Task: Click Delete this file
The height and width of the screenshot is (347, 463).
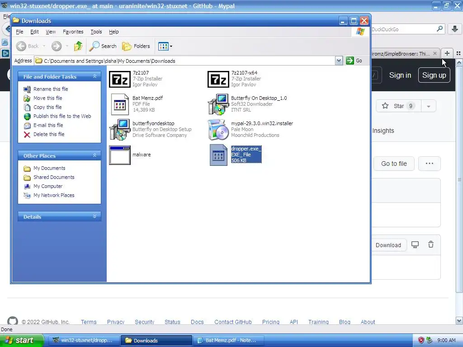Action: click(49, 134)
